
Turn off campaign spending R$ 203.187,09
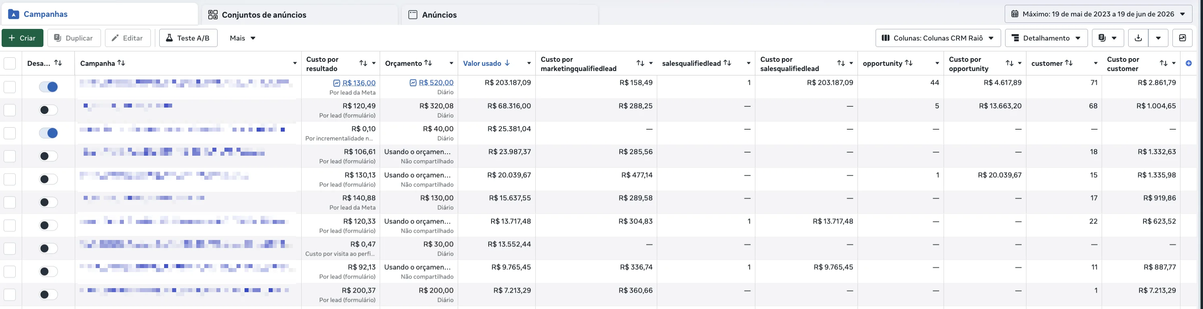tap(49, 87)
